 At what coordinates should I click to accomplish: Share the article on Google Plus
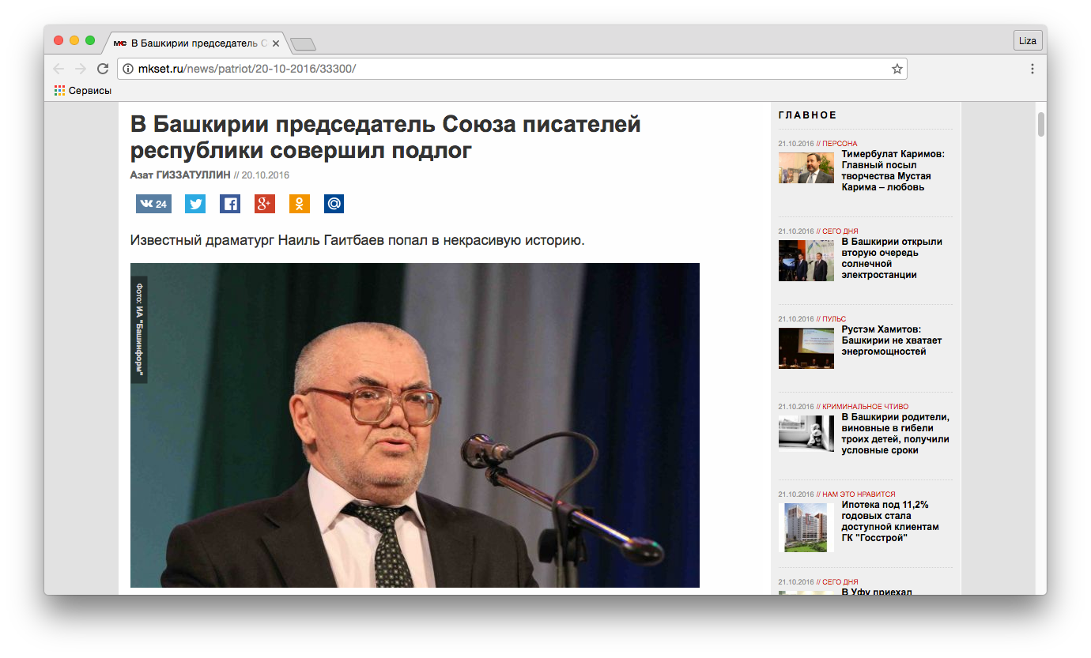click(x=265, y=205)
